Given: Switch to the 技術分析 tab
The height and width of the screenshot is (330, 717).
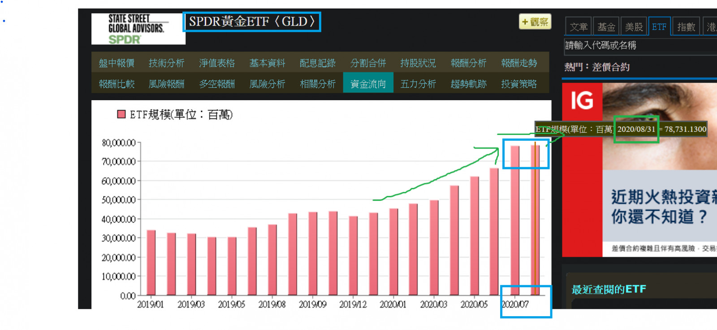Looking at the screenshot, I should tap(167, 63).
